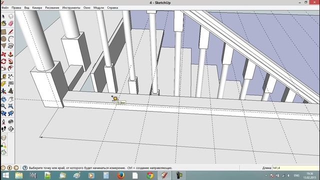
Task: Open File Explorer from the taskbar
Action: [x=19, y=175]
